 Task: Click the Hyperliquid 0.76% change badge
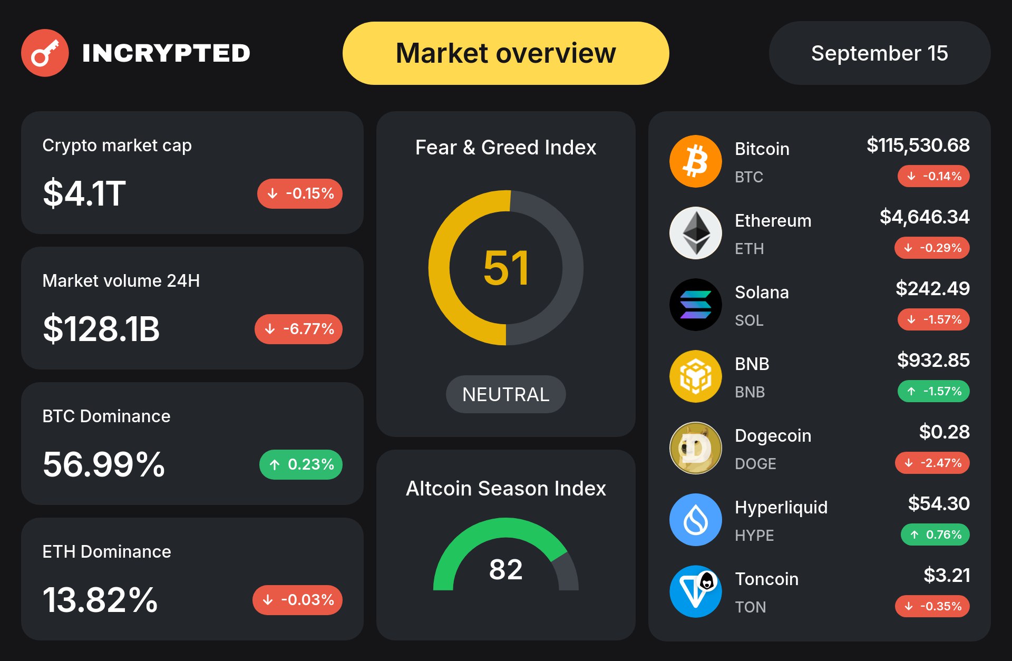click(936, 534)
